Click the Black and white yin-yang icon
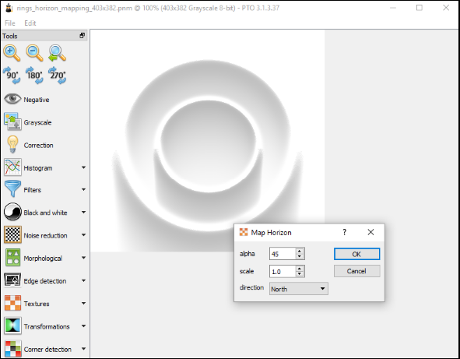This screenshot has width=460, height=359. click(x=12, y=212)
